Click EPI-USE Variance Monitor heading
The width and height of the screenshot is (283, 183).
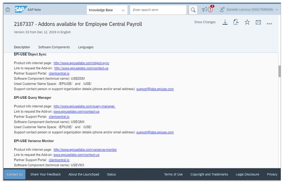(34, 141)
